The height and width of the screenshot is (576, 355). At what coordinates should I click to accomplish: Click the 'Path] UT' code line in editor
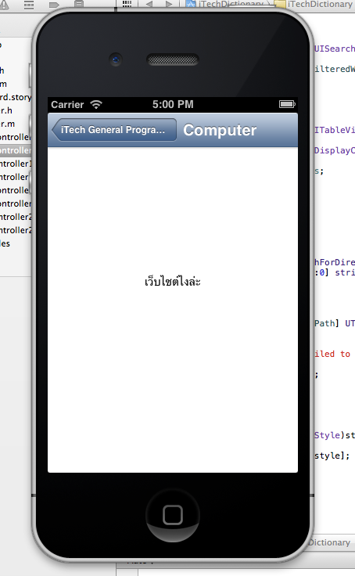335,323
